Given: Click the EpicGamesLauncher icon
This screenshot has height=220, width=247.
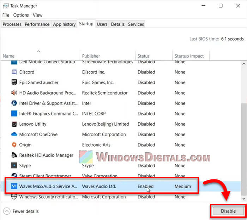Looking at the screenshot, I should pyautogui.click(x=14, y=82).
